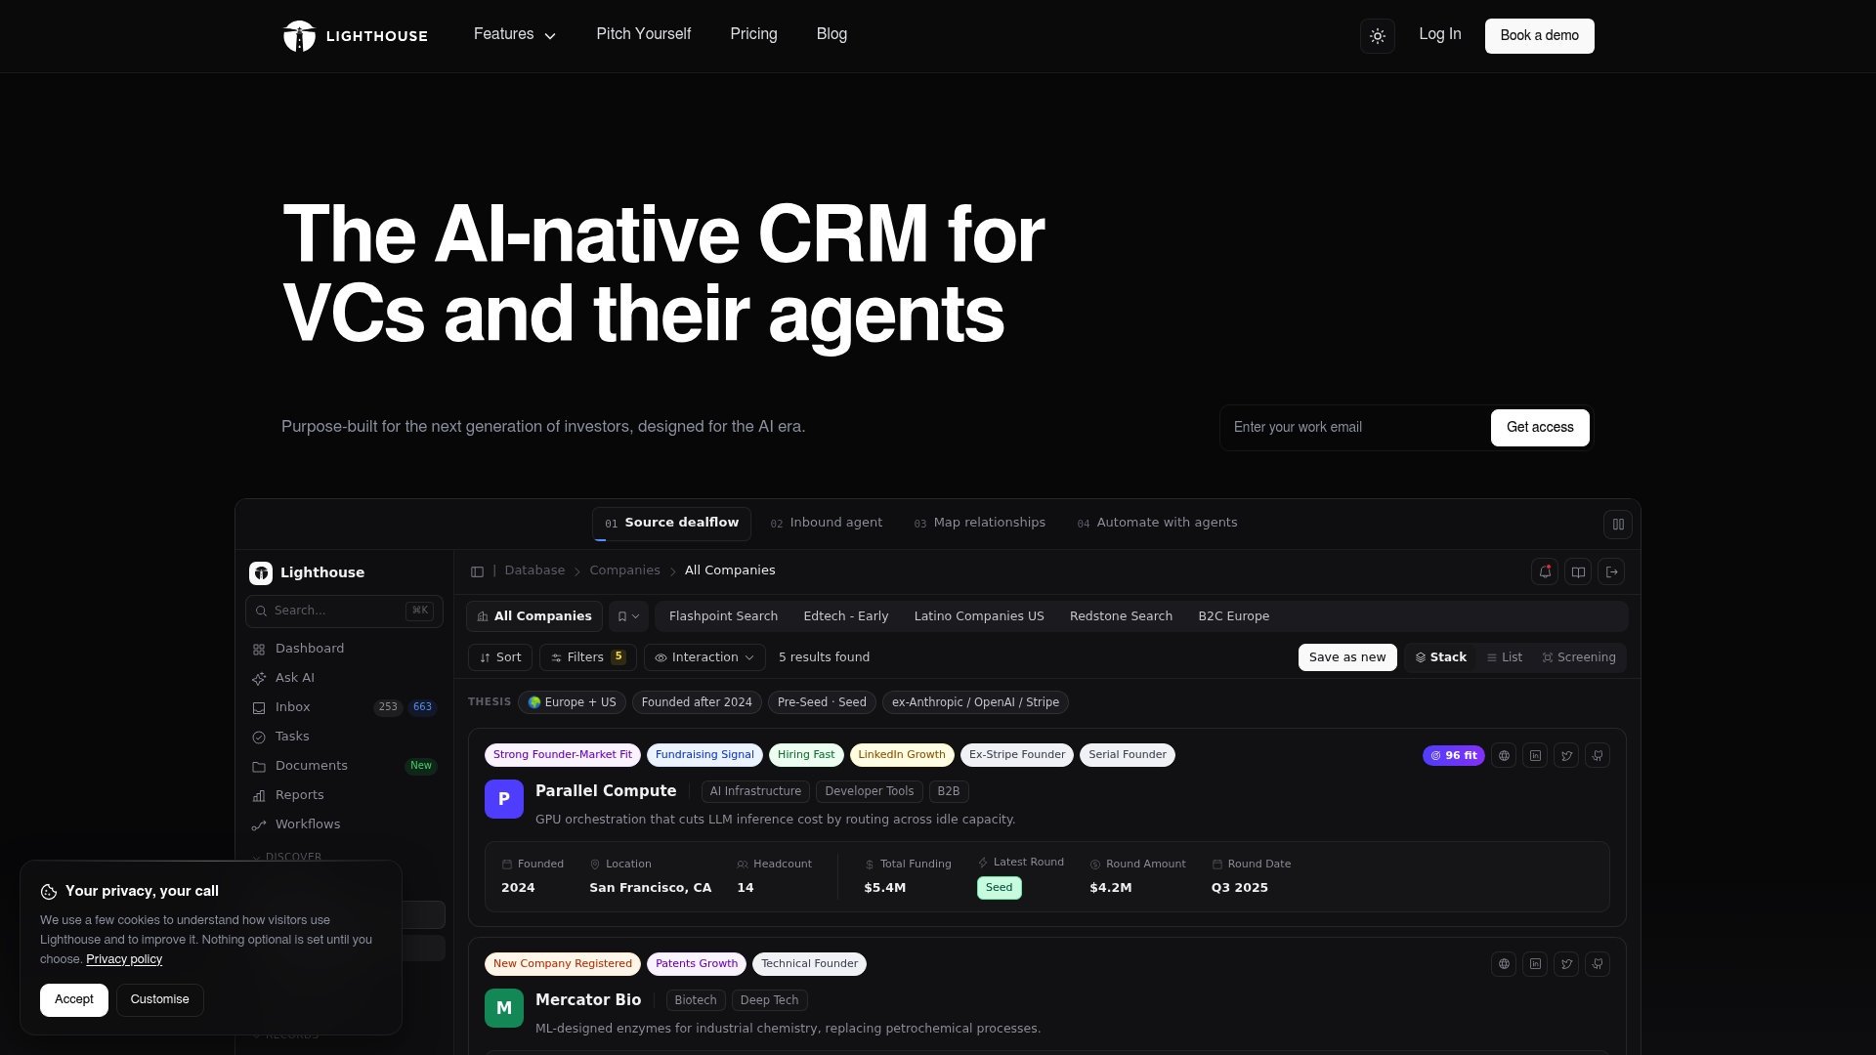Open the Redstone Search saved view
Image resolution: width=1876 pixels, height=1055 pixels.
[1121, 616]
